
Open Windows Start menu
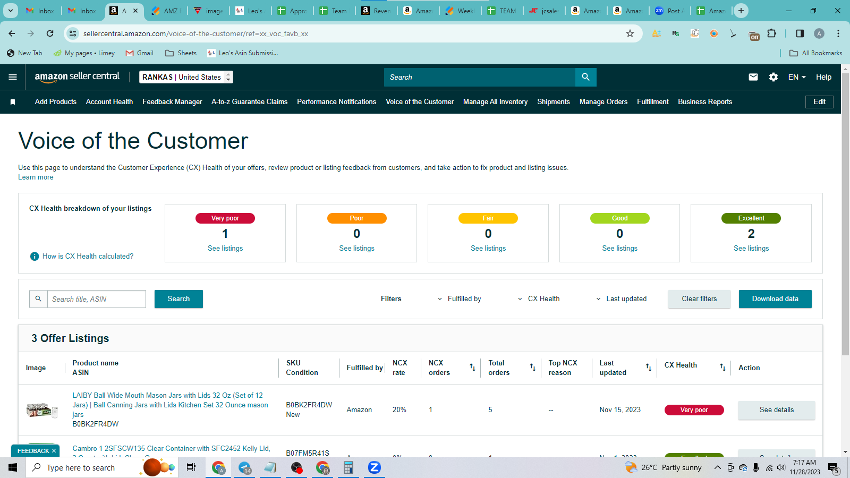13,467
